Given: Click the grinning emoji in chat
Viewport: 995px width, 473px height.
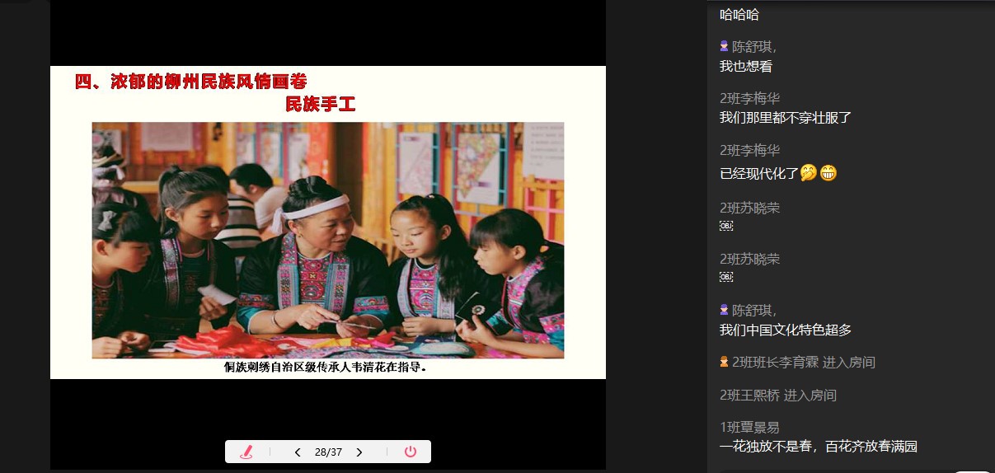Looking at the screenshot, I should pos(828,174).
